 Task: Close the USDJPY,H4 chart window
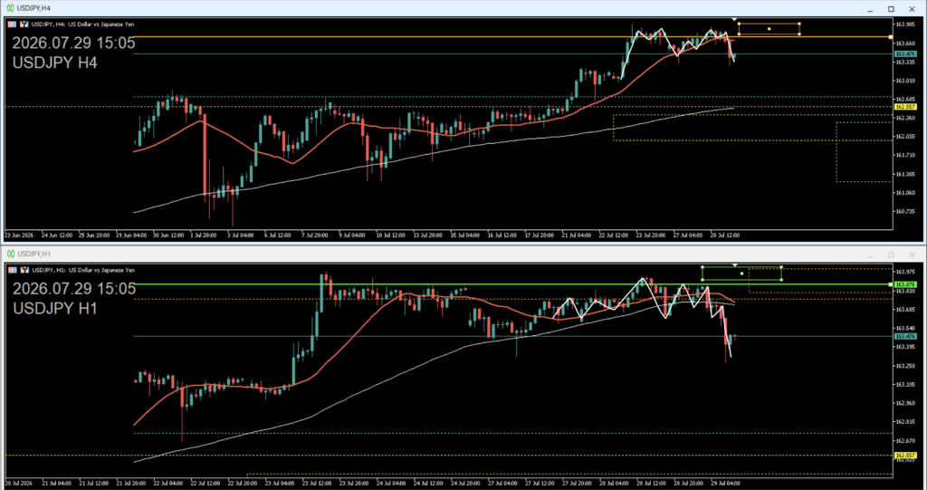pos(913,8)
